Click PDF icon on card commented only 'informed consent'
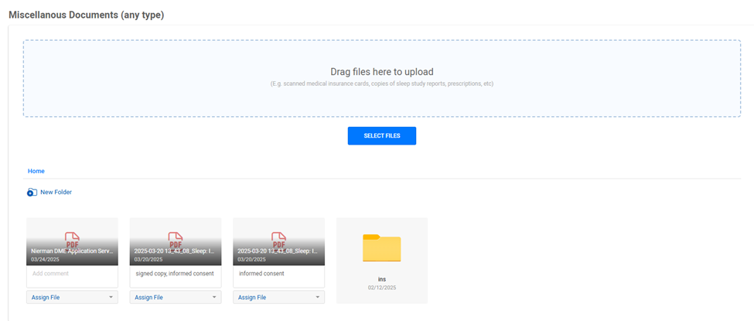 [279, 240]
